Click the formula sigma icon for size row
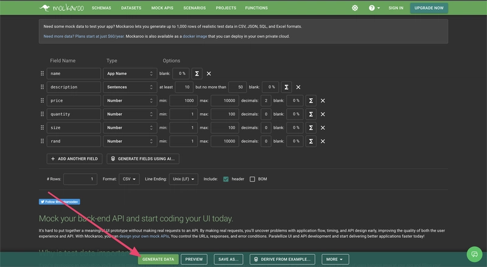This screenshot has width=487, height=267. 311,127
